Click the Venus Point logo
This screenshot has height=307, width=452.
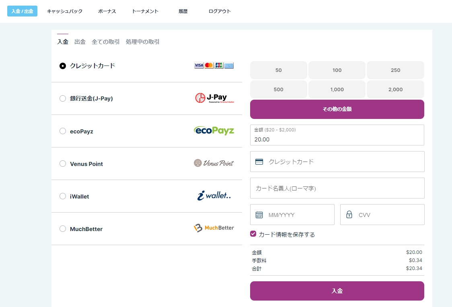[x=214, y=163]
